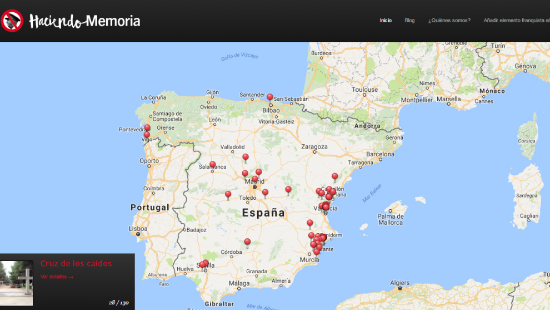Click Añadir elemento franquista menu item

click(x=516, y=21)
